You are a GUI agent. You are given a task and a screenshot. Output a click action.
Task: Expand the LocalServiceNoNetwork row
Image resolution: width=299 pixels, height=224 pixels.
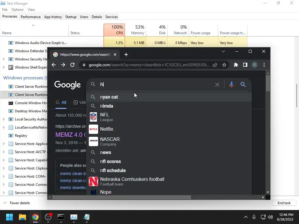point(4,127)
